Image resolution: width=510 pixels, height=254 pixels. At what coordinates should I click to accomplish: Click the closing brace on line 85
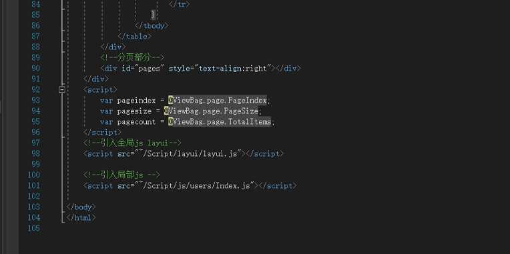click(154, 15)
